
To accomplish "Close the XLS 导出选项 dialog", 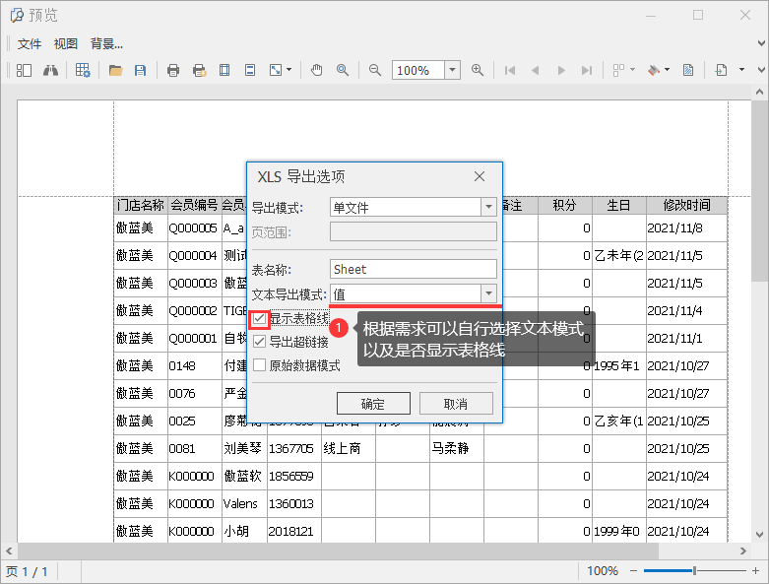I will (480, 176).
